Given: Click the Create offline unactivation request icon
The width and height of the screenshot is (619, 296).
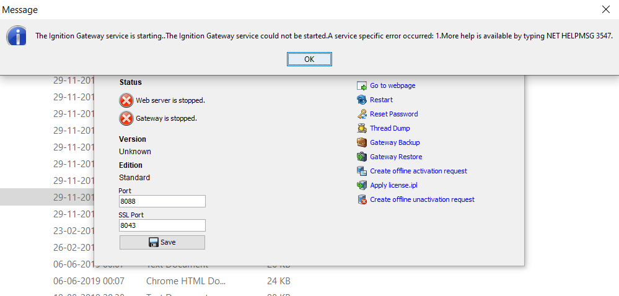Looking at the screenshot, I should [362, 199].
